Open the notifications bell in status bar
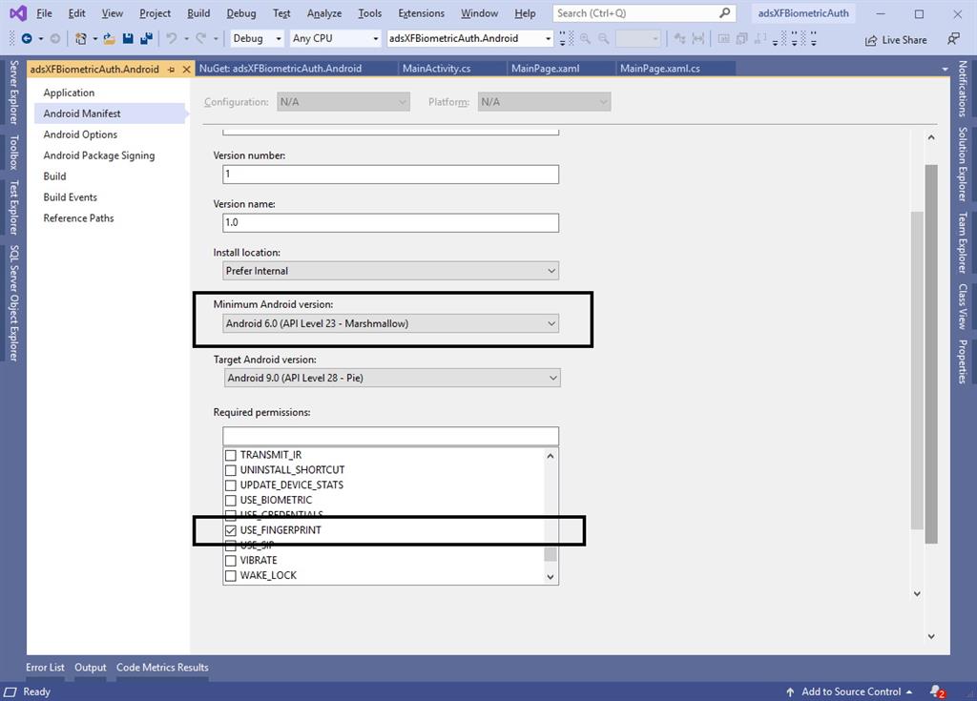977x701 pixels. (937, 691)
